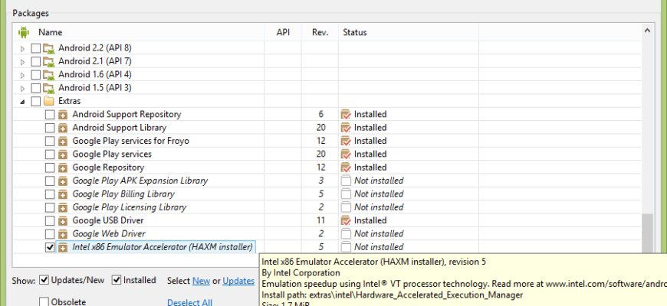
Task: Click Google Play Billing Library package icon
Action: click(63, 194)
